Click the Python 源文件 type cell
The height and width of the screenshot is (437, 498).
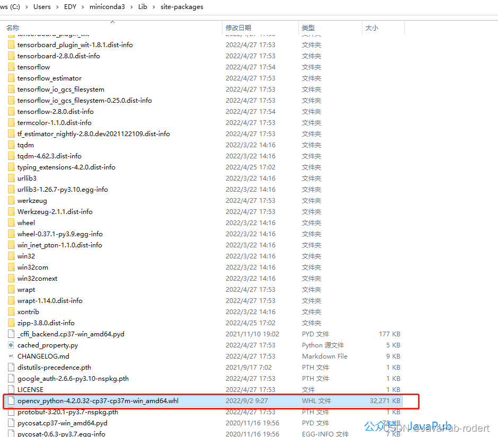click(x=323, y=345)
